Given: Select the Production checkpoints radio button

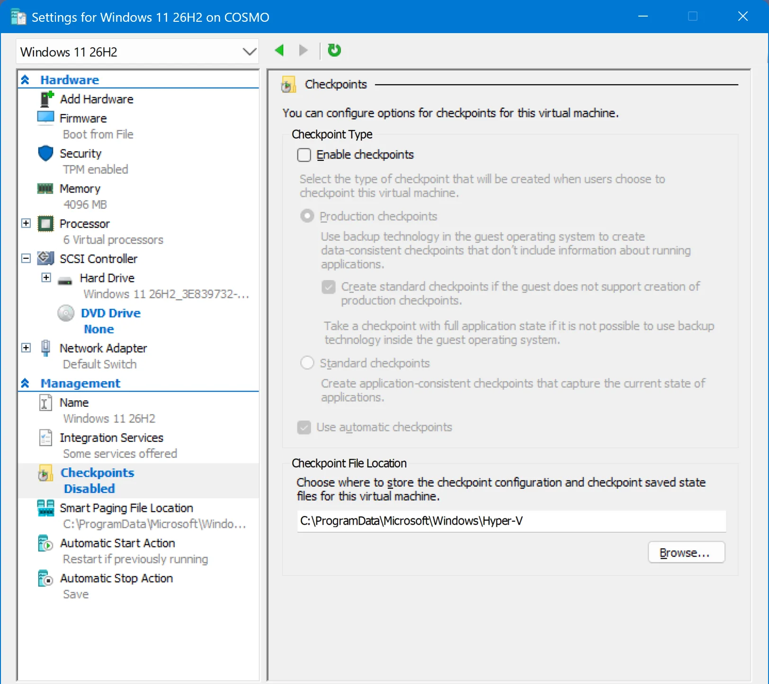Looking at the screenshot, I should pyautogui.click(x=307, y=216).
